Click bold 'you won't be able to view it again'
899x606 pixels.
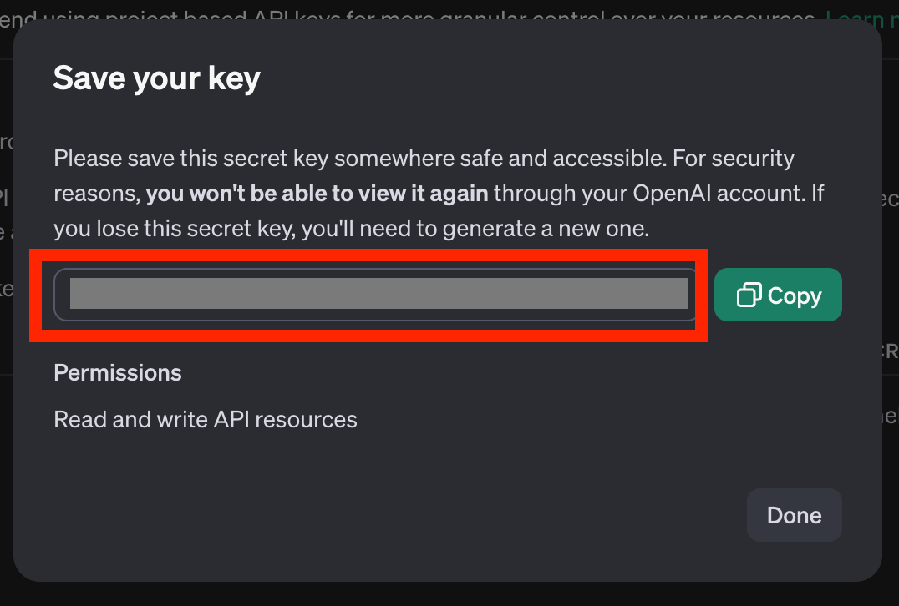click(317, 194)
